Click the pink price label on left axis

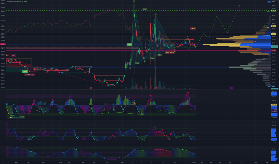coord(3,44)
